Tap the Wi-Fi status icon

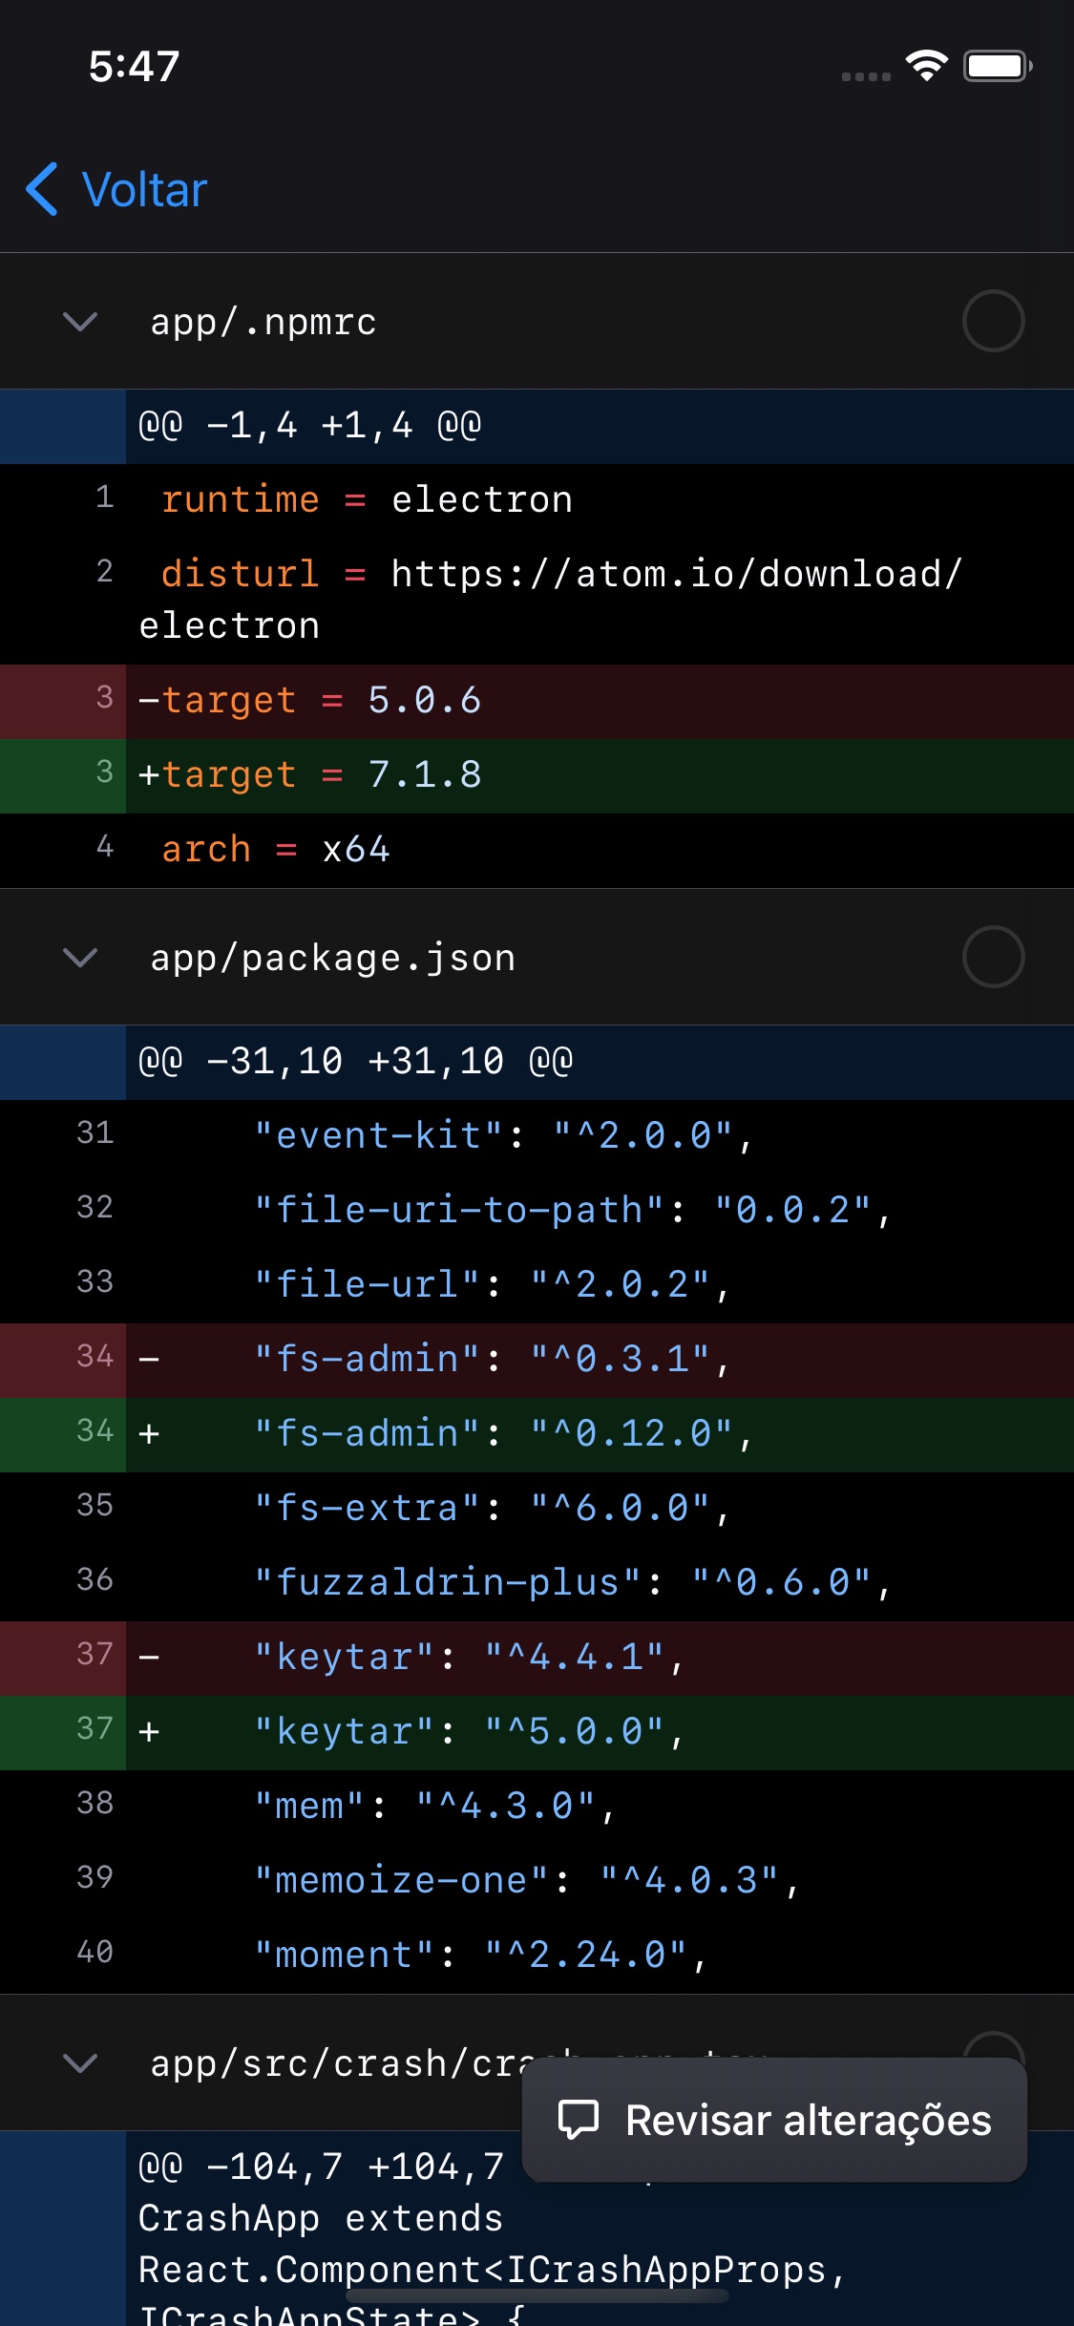[926, 66]
